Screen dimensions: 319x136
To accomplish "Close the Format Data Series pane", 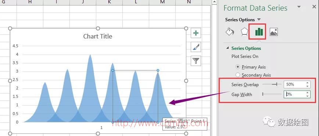I will coord(314,7).
